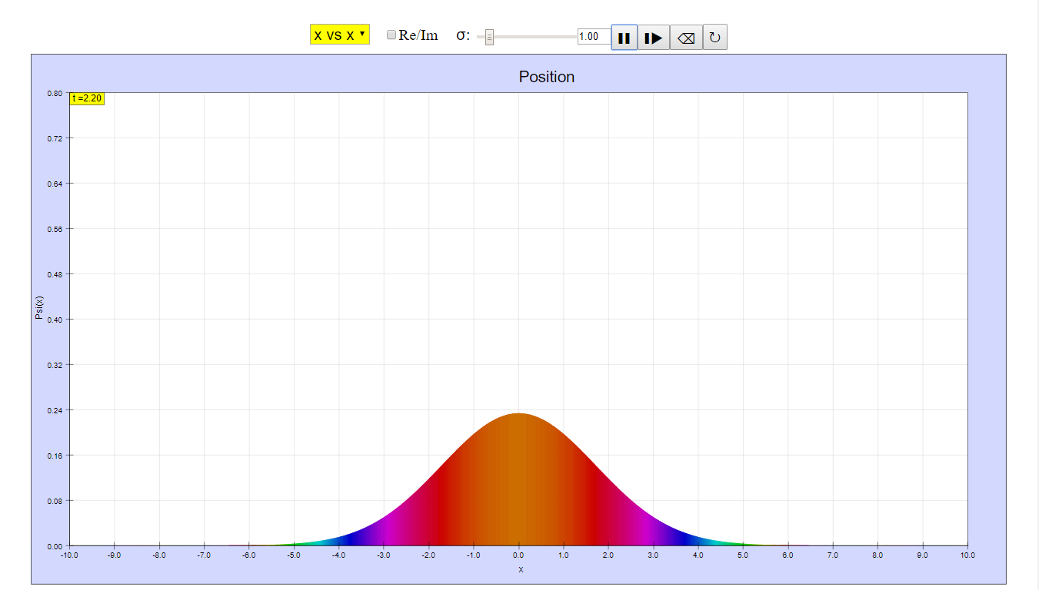Click the -10.0 tick on the x-axis
Viewport: 1039px width, 590px height.
pos(69,555)
